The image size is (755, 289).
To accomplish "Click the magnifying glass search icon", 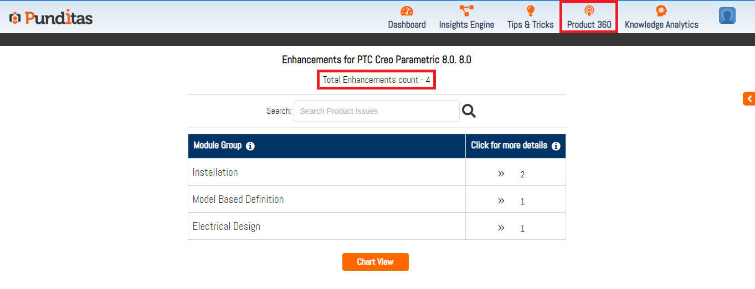I will (469, 111).
